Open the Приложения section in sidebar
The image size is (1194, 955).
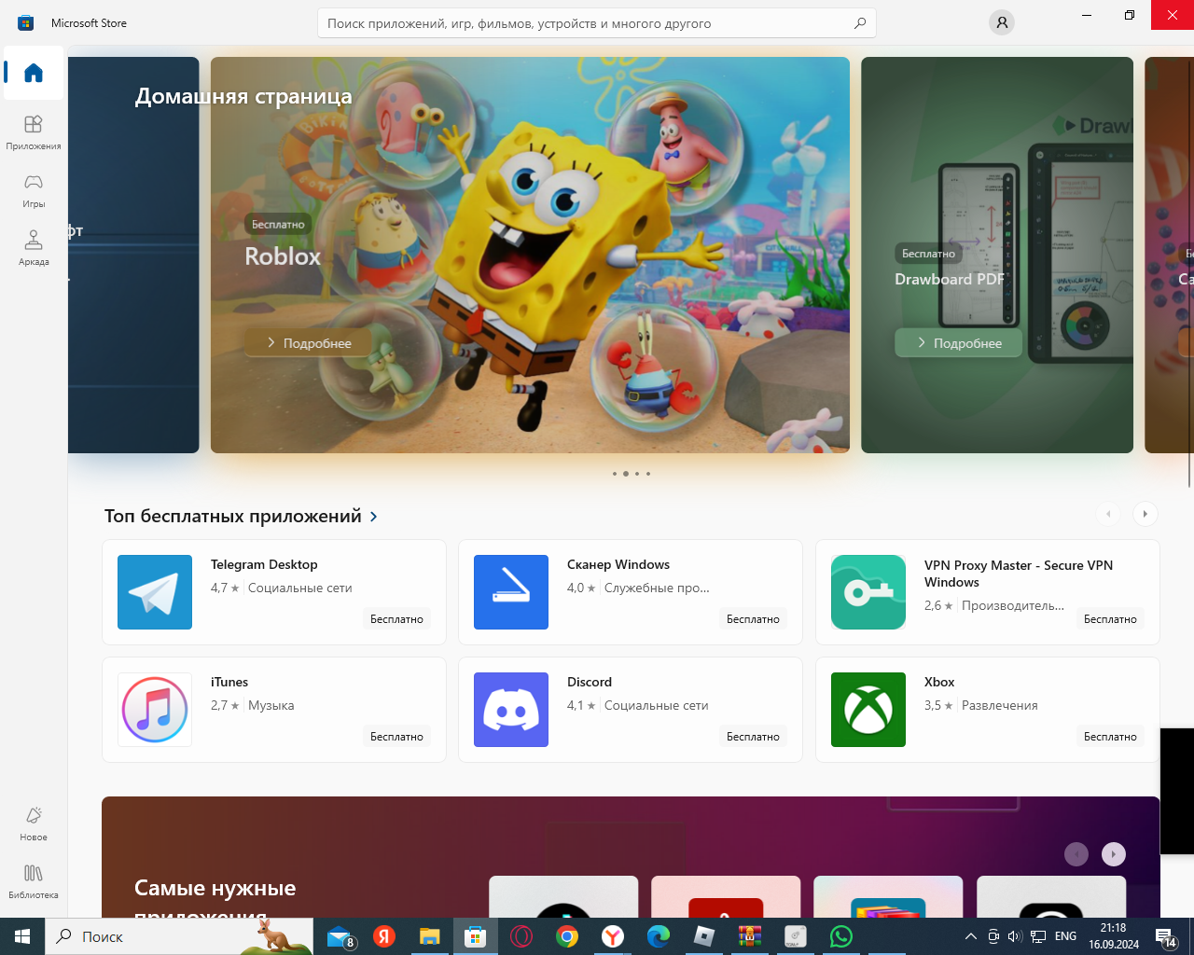[34, 131]
